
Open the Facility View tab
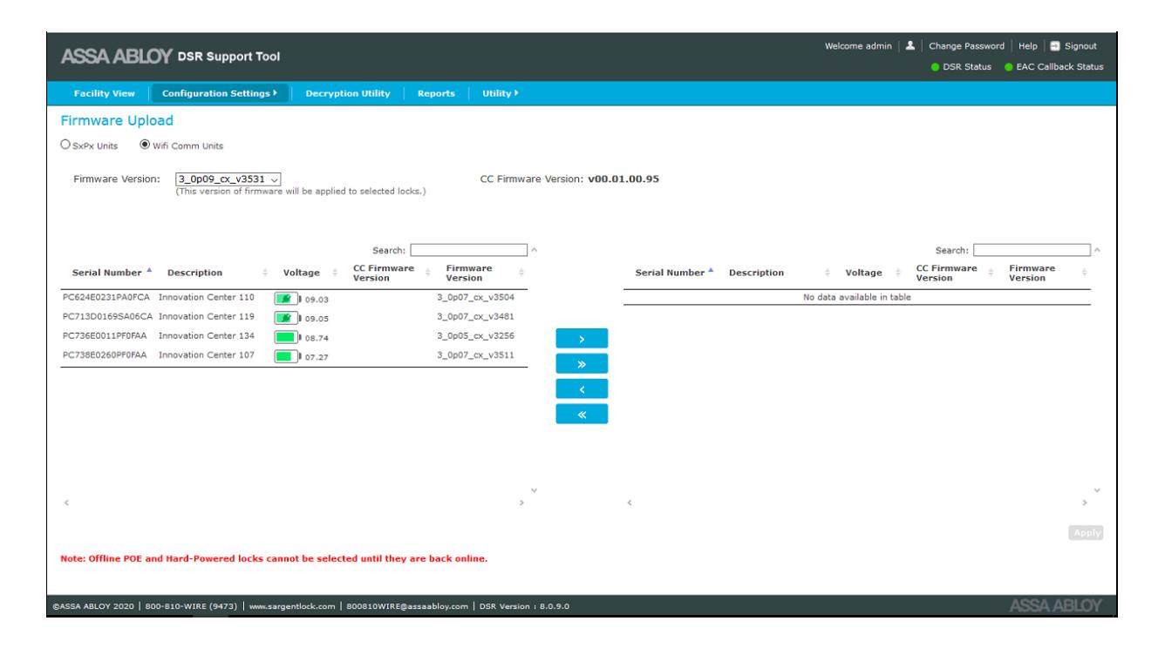tap(103, 93)
